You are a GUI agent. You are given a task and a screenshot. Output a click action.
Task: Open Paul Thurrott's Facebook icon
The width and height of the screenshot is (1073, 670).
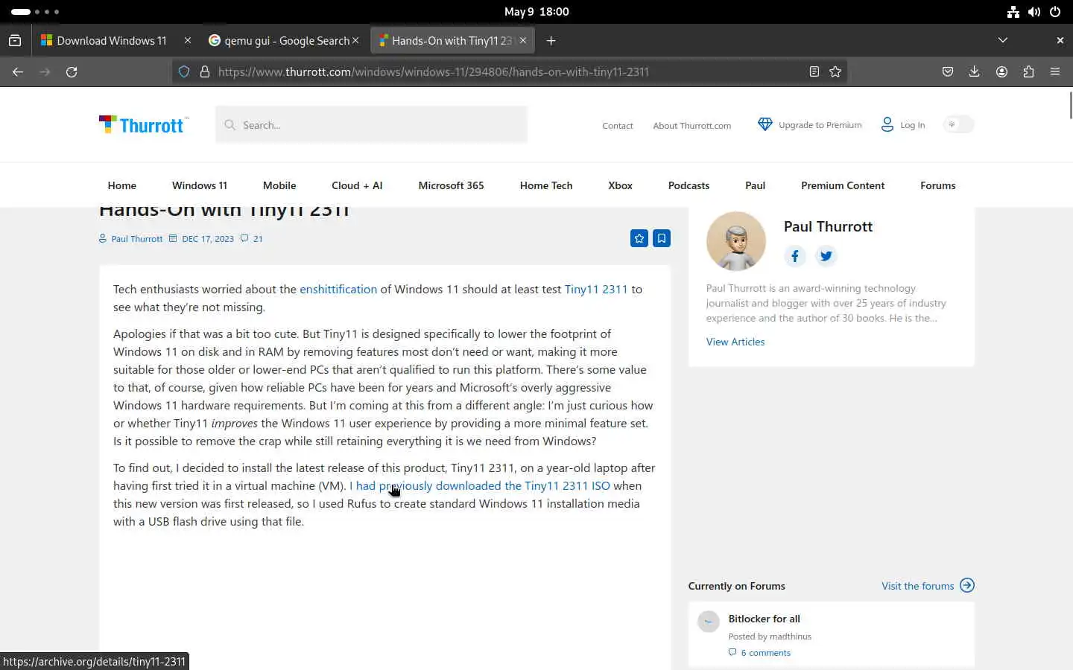(x=795, y=256)
